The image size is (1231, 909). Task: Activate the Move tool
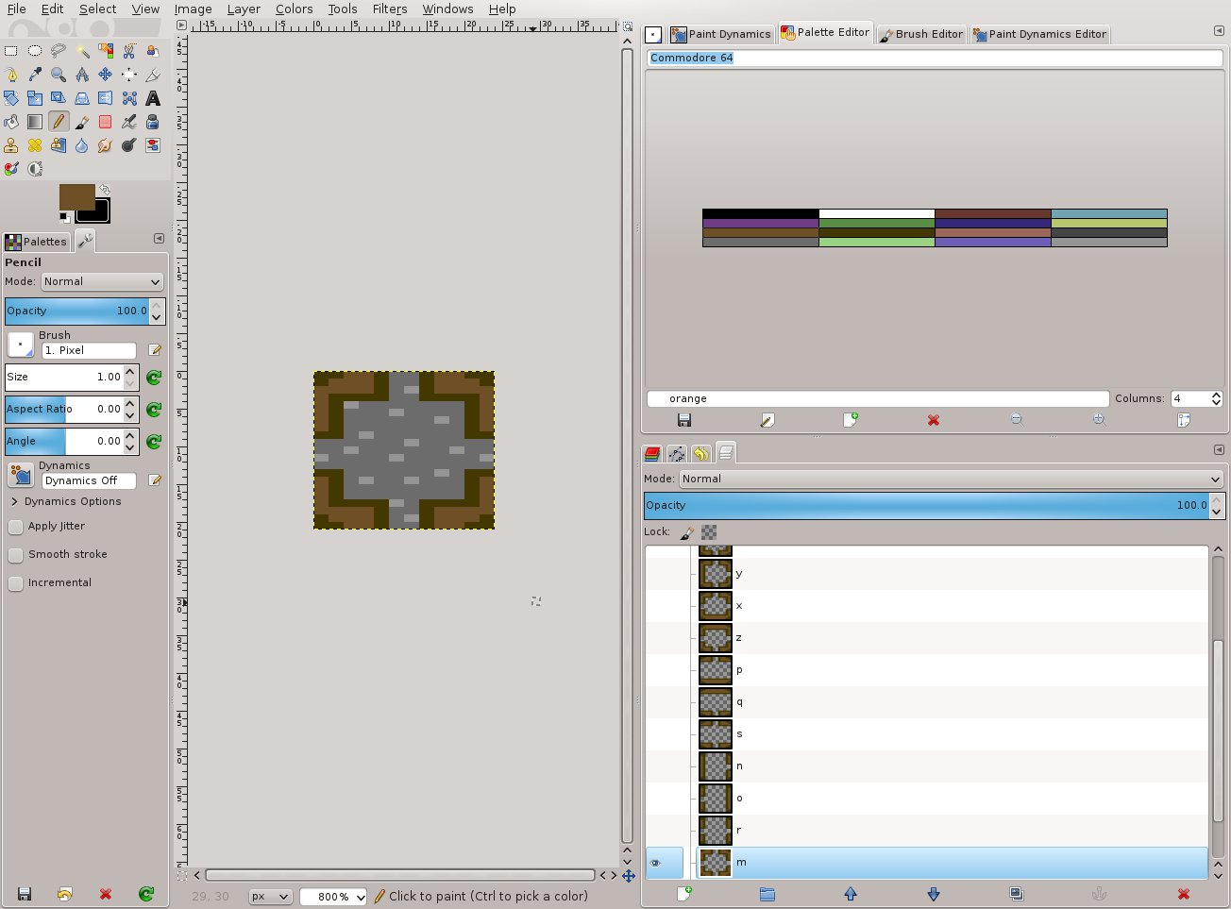point(106,75)
